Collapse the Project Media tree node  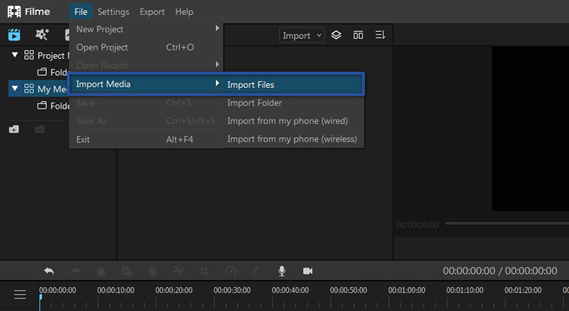pyautogui.click(x=15, y=55)
